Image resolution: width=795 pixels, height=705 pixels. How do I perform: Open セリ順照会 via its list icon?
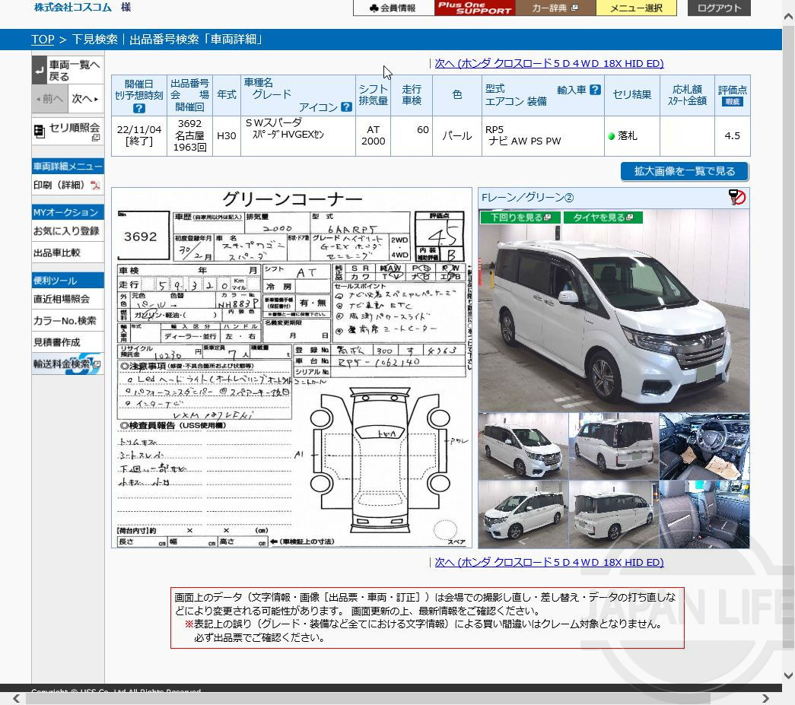pos(39,129)
